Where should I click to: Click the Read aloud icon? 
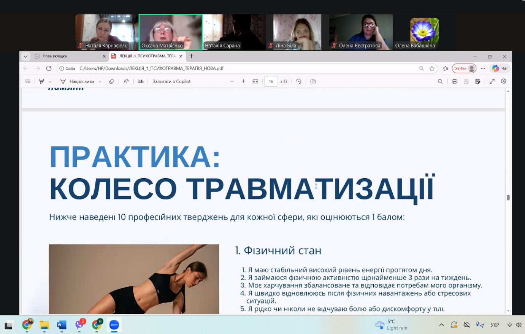(x=126, y=81)
